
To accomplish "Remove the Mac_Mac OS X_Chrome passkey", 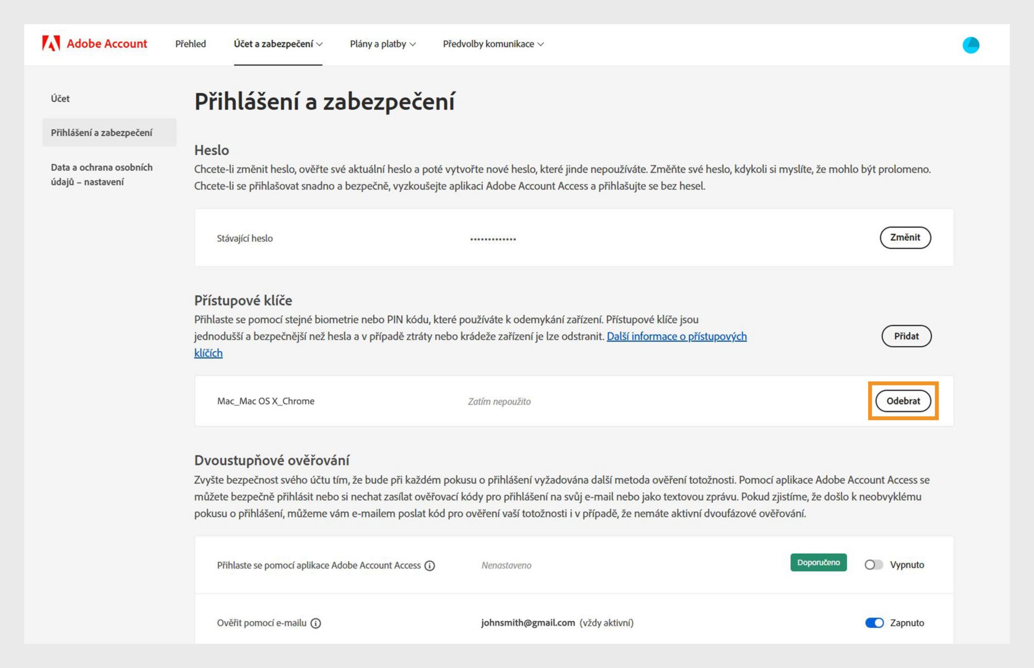I will [903, 401].
